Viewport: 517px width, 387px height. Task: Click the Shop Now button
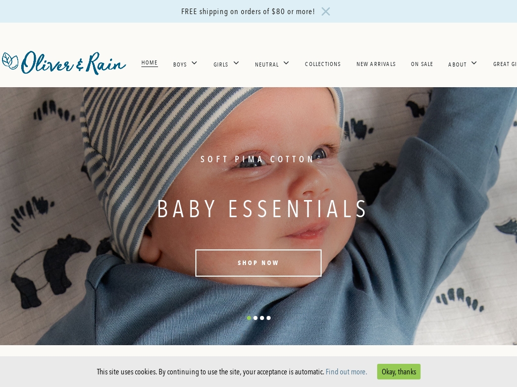(x=258, y=263)
